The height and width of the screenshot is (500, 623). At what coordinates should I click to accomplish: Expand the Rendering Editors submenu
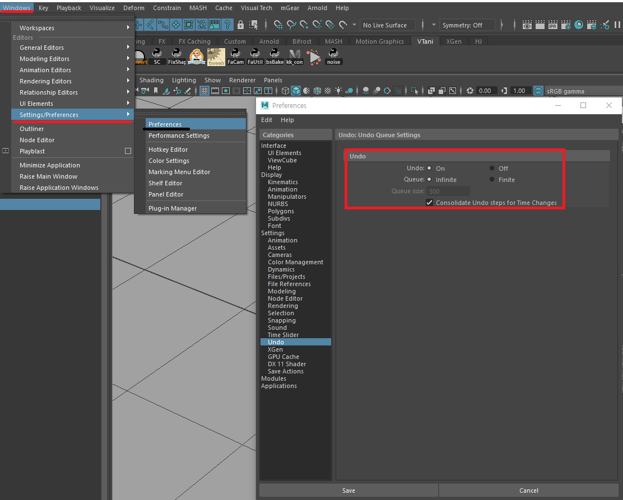click(x=73, y=81)
